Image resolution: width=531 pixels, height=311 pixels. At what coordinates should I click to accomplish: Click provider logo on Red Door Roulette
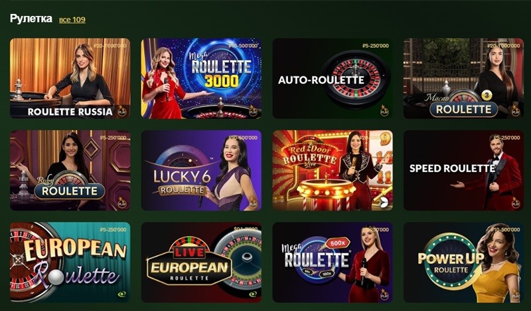[384, 203]
